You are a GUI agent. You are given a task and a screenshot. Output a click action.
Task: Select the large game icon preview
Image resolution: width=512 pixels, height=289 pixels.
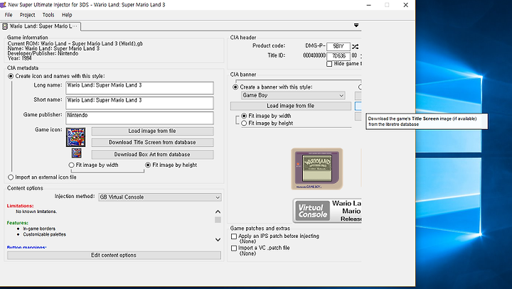pos(76,137)
